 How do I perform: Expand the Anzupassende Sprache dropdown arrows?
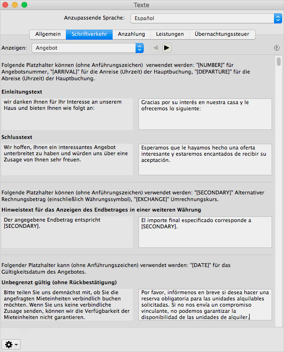(x=278, y=19)
